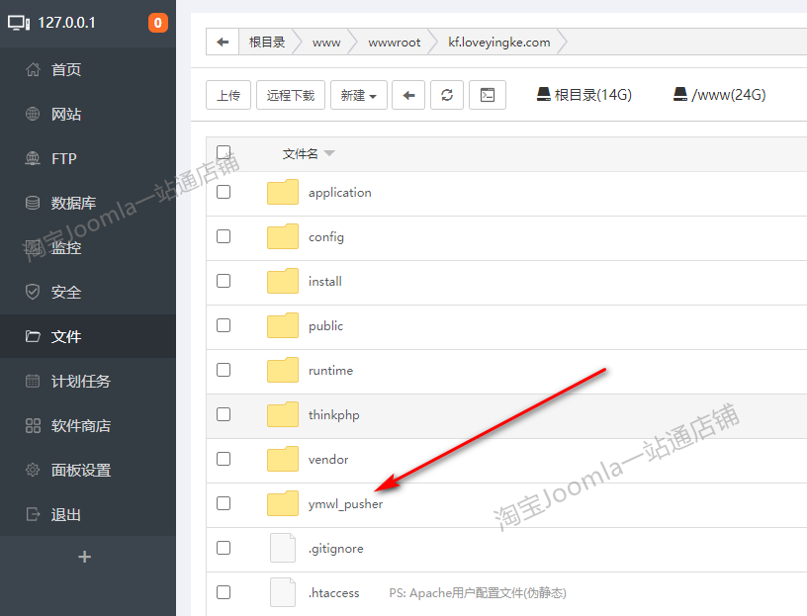Click the 远程下载 remote download button
Viewport: 807px width, 616px height.
pos(291,95)
